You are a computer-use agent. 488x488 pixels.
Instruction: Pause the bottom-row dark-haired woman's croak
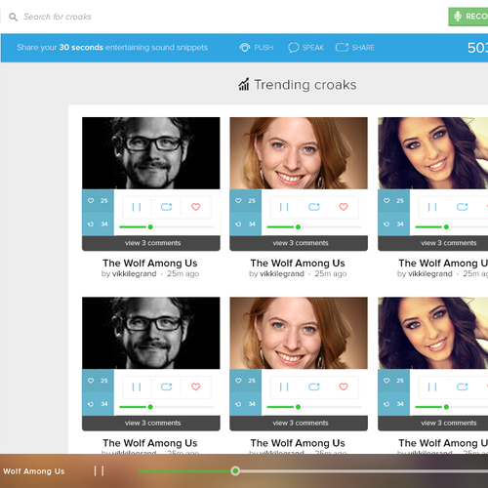point(432,386)
